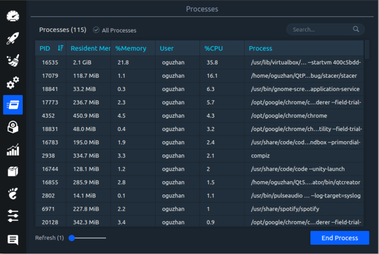Open Startup Apps rocket icon
379x254 pixels.
click(x=13, y=38)
